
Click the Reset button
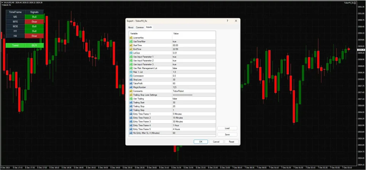(x=232, y=141)
